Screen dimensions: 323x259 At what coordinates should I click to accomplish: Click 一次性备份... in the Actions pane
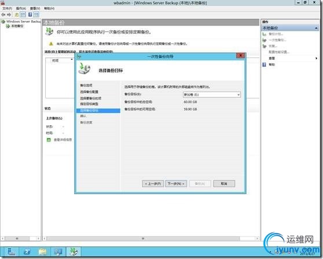[x=277, y=40]
